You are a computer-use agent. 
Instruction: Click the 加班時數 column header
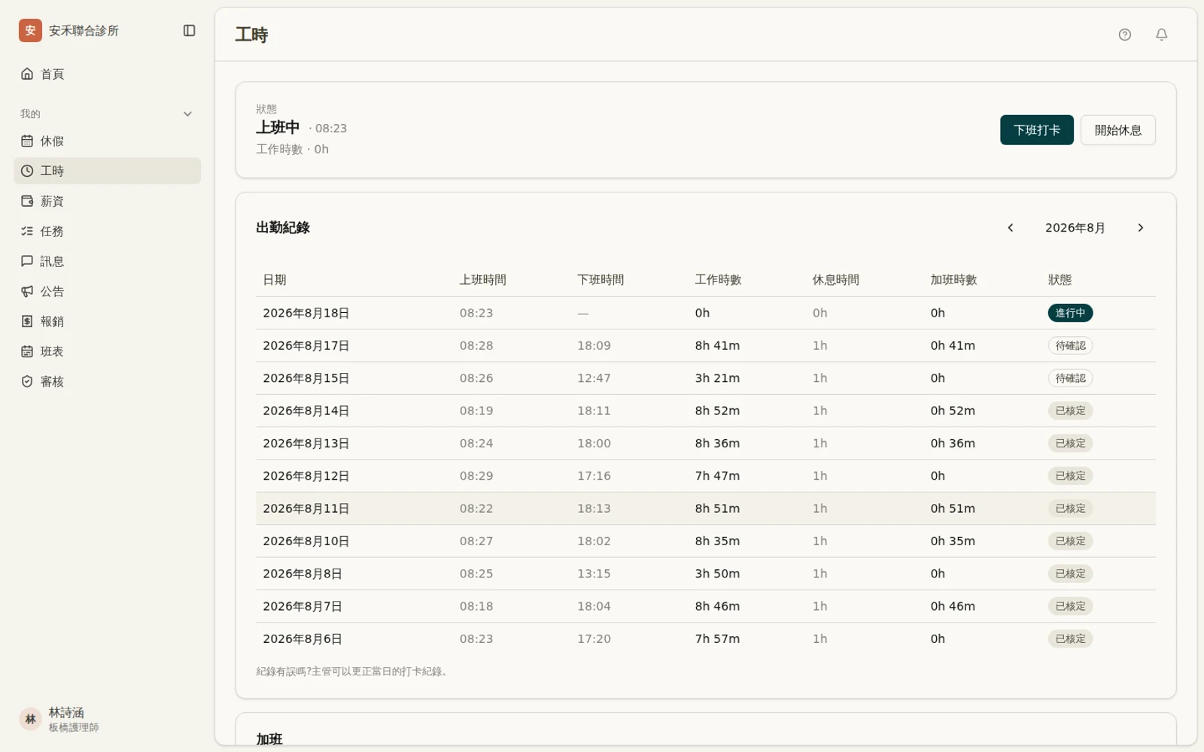[x=953, y=280]
